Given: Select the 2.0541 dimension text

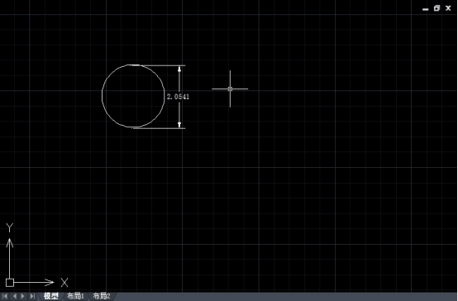Looking at the screenshot, I should click(x=178, y=97).
